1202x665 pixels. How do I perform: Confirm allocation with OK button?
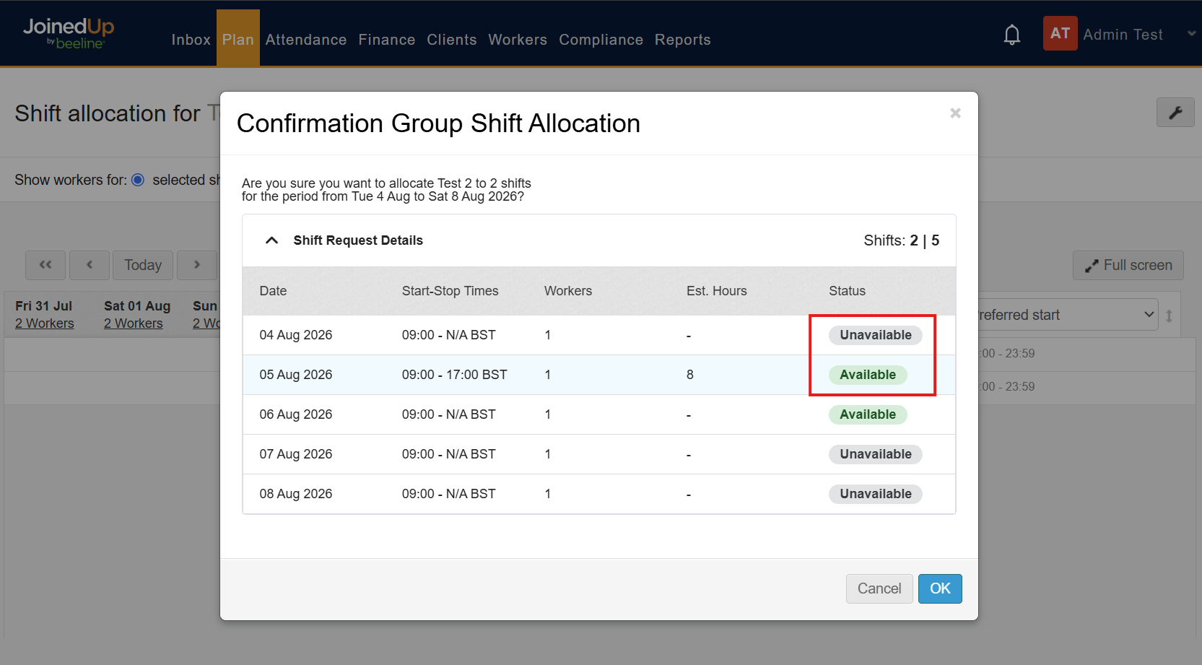(940, 588)
